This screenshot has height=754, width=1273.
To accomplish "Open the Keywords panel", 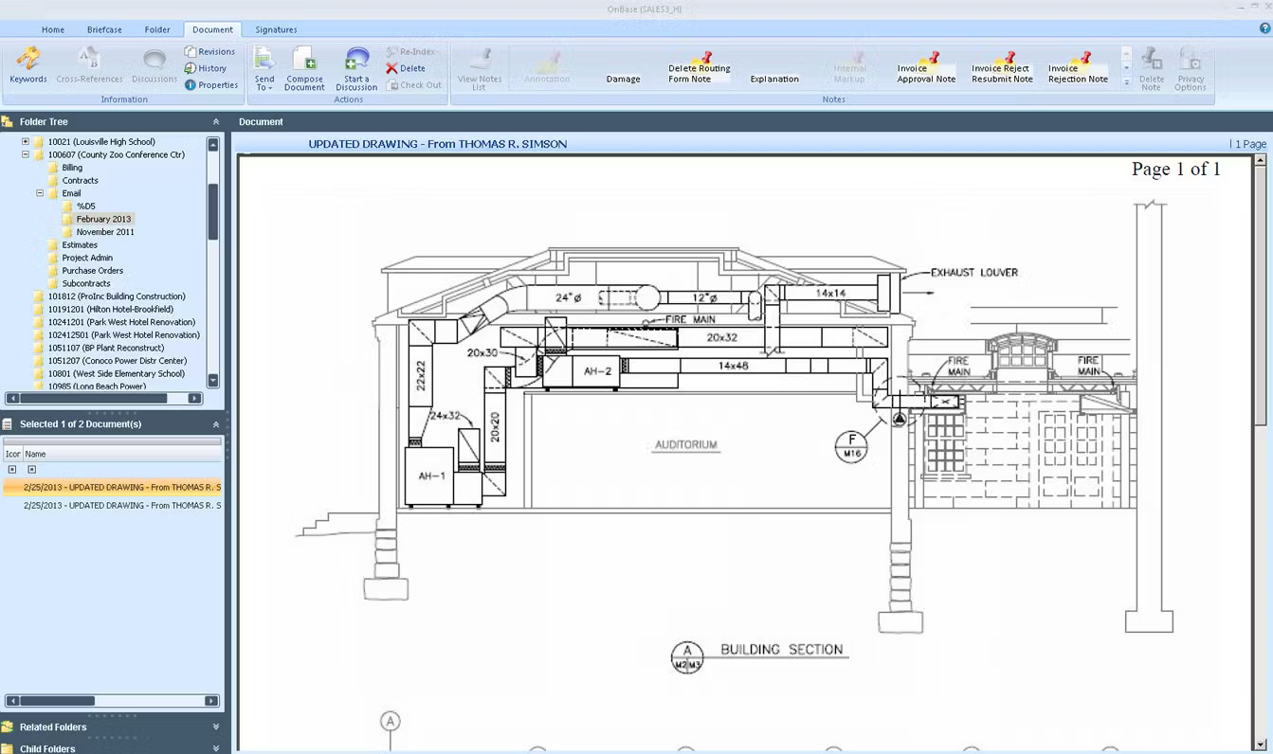I will tap(27, 64).
